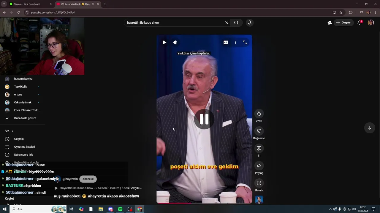Viewport: 380px width, 213px height.
Task: Click the magnifier search button
Action: tap(236, 23)
